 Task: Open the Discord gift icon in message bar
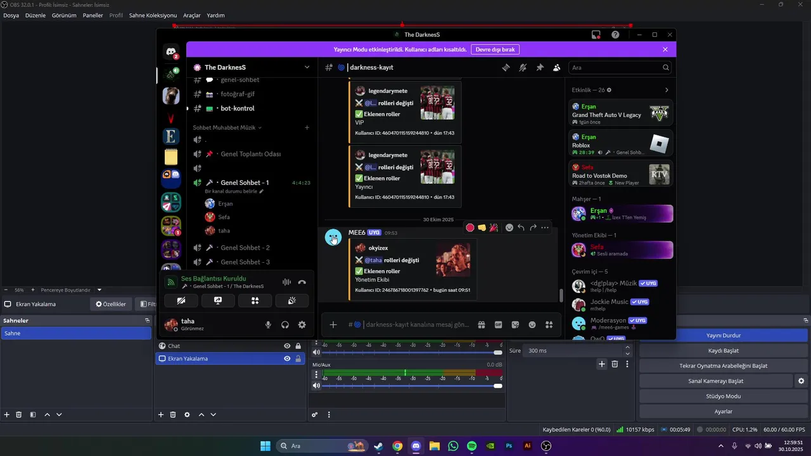(482, 325)
